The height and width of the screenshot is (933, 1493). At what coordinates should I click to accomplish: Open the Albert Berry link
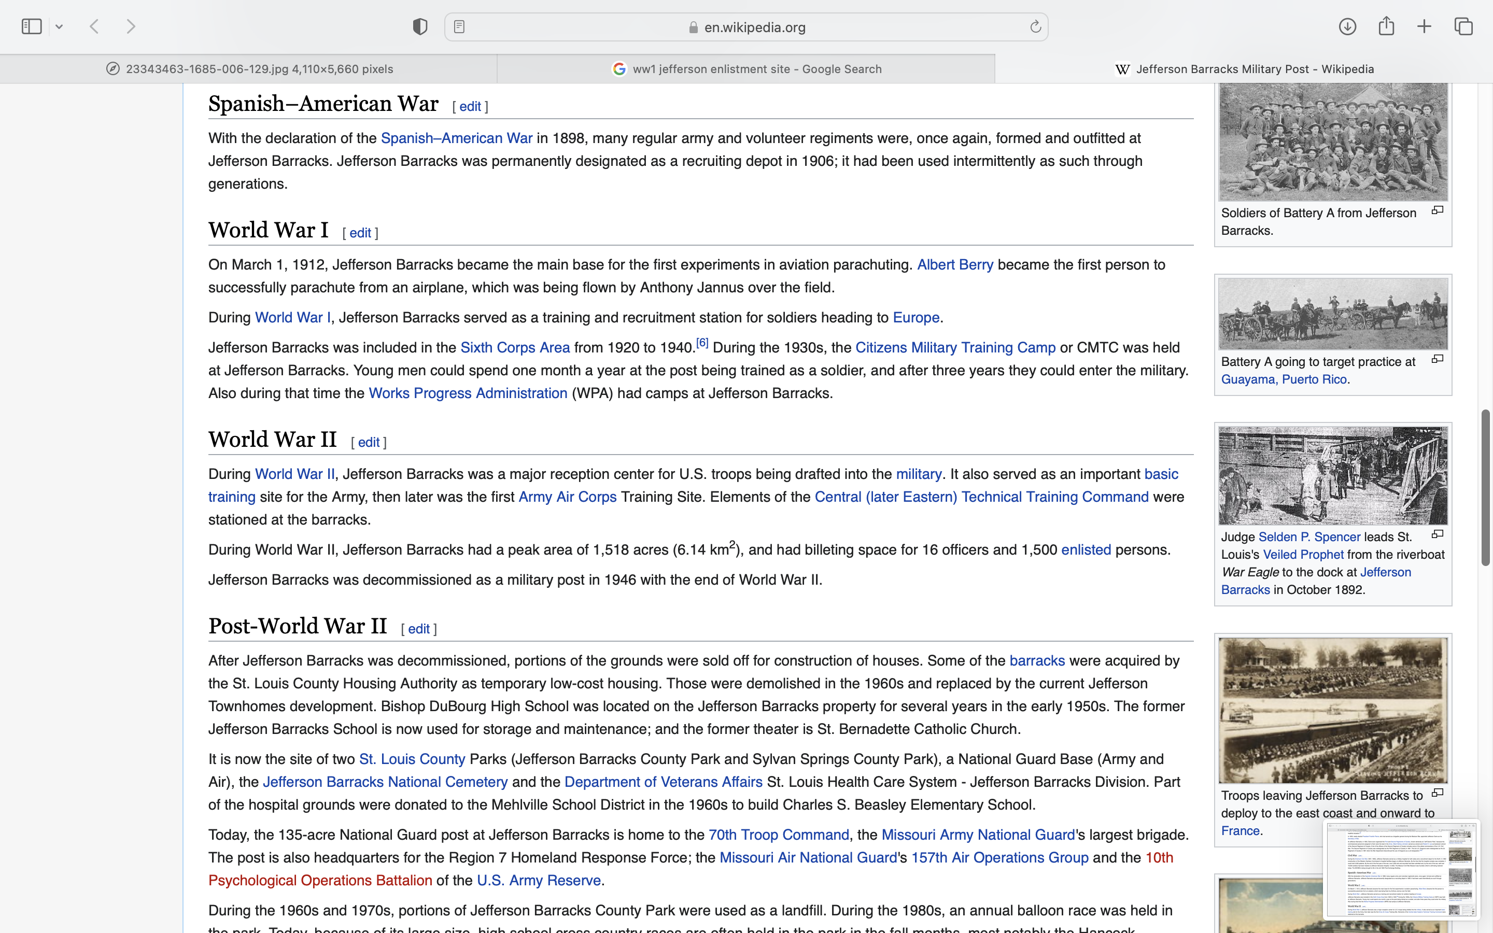pos(954,265)
